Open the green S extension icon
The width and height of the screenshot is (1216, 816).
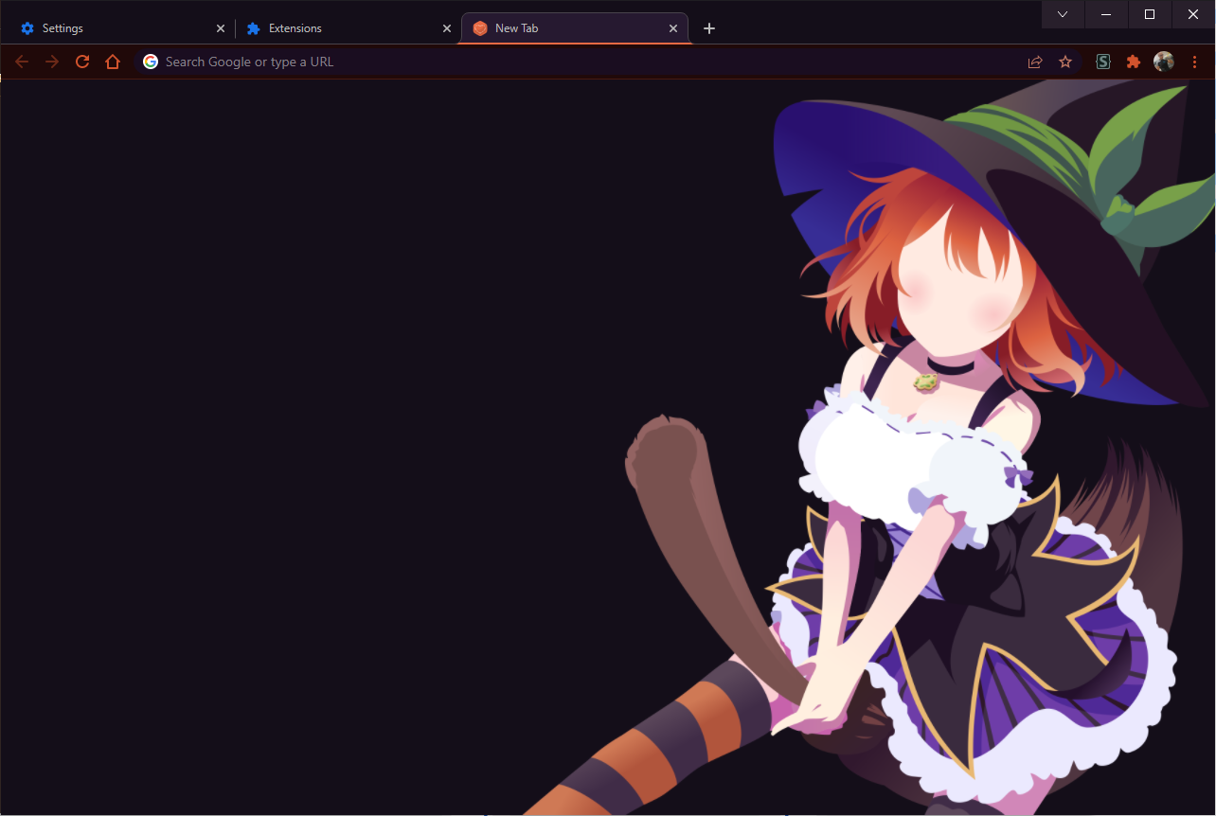[x=1103, y=62]
